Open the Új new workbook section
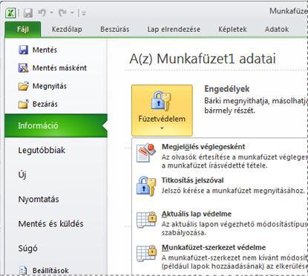This screenshot has width=308, height=276. pos(22,174)
